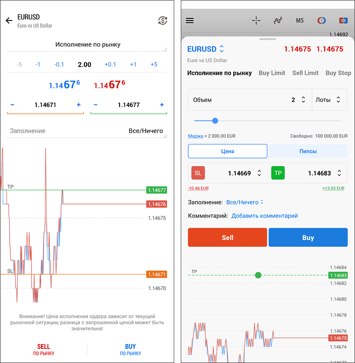
Task: Tap minus on the 1.14671 stop loss field
Action: pyautogui.click(x=12, y=105)
